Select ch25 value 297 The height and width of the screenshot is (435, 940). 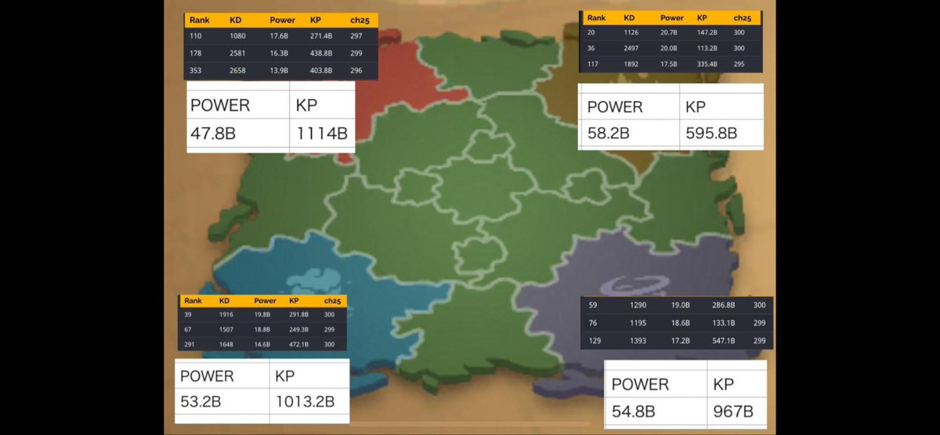[x=356, y=35]
